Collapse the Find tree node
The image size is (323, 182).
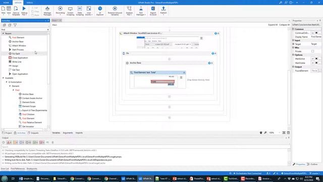click(14, 90)
